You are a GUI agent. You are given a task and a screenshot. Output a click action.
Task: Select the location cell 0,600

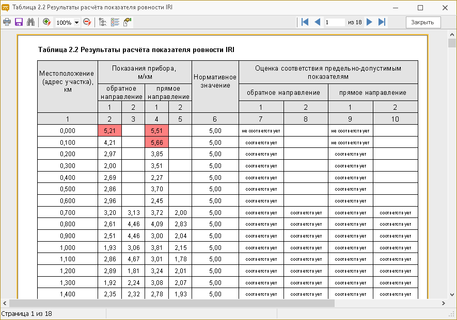click(68, 201)
